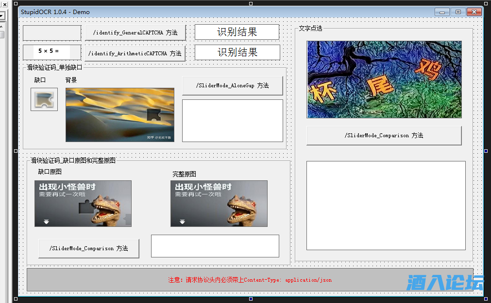This screenshot has height=303, width=491.
Task: Click the /identify_GeneralCAPTCHA 方法 button
Action: click(135, 33)
